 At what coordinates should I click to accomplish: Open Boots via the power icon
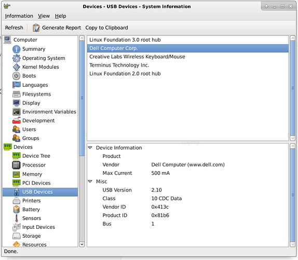pyautogui.click(x=16, y=76)
